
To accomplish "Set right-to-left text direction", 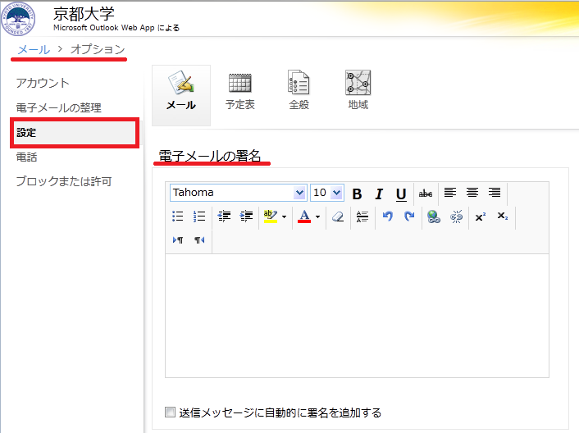I will point(199,240).
